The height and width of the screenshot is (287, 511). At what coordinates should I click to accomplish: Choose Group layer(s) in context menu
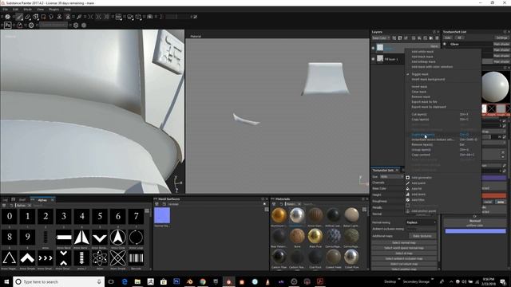coord(421,150)
